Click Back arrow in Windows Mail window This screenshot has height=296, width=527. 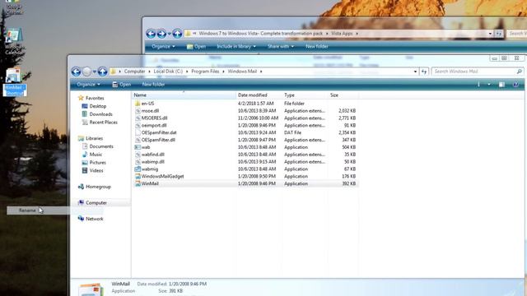[x=77, y=72]
